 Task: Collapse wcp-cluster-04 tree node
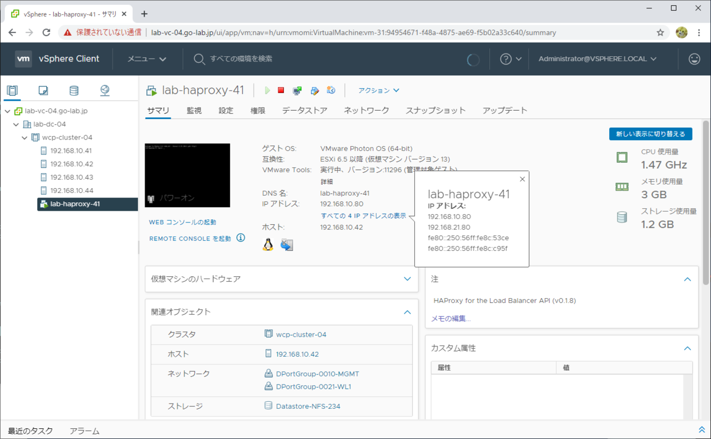coord(24,137)
